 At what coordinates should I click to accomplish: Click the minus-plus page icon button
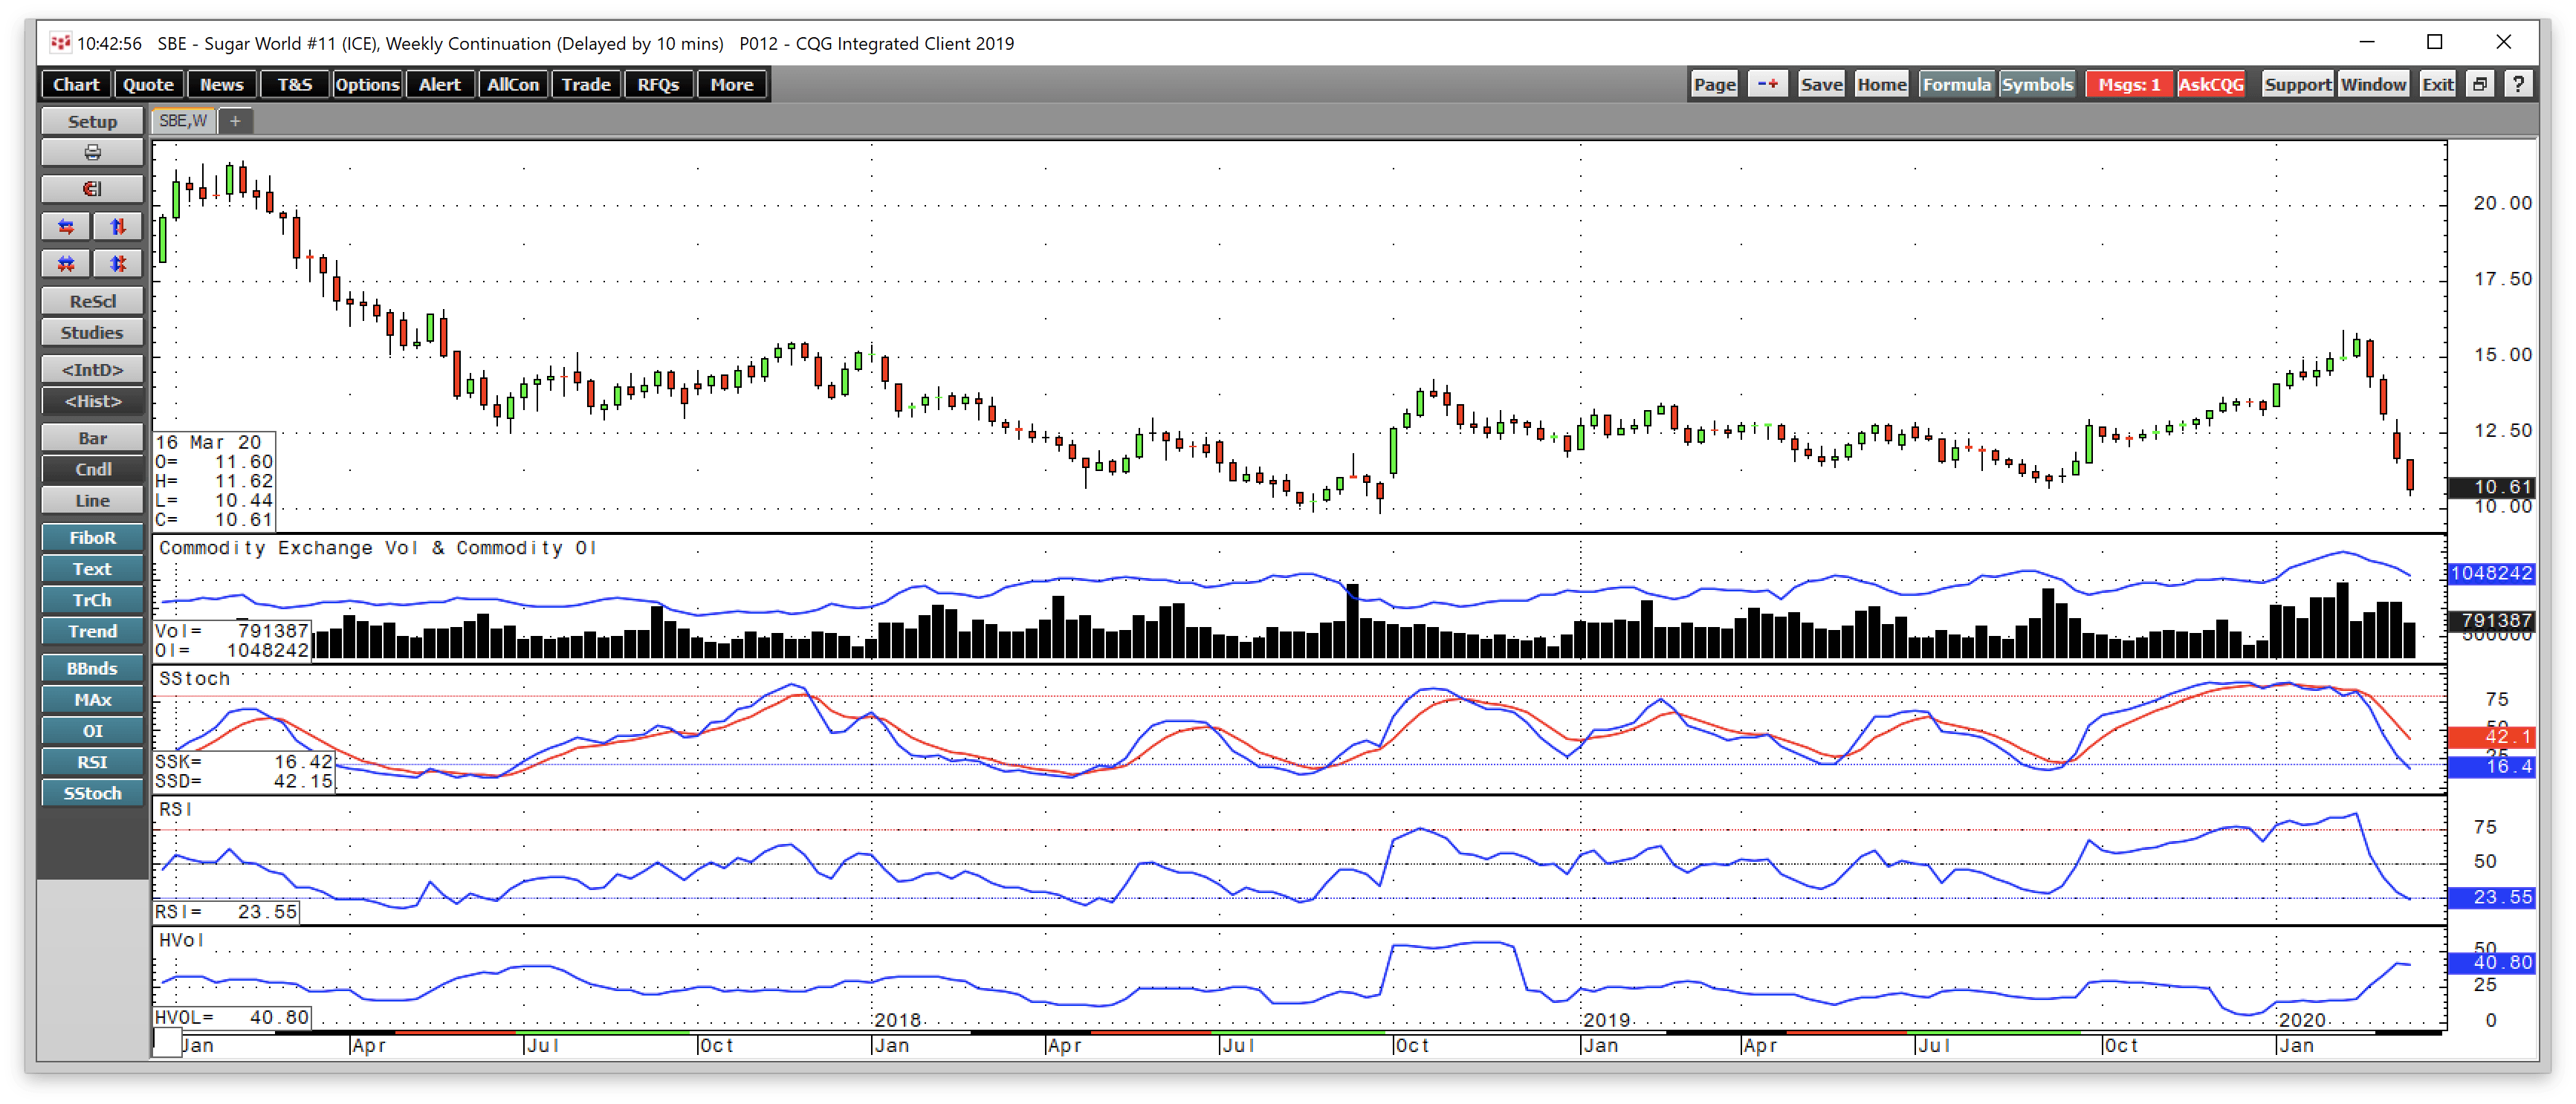[1768, 84]
